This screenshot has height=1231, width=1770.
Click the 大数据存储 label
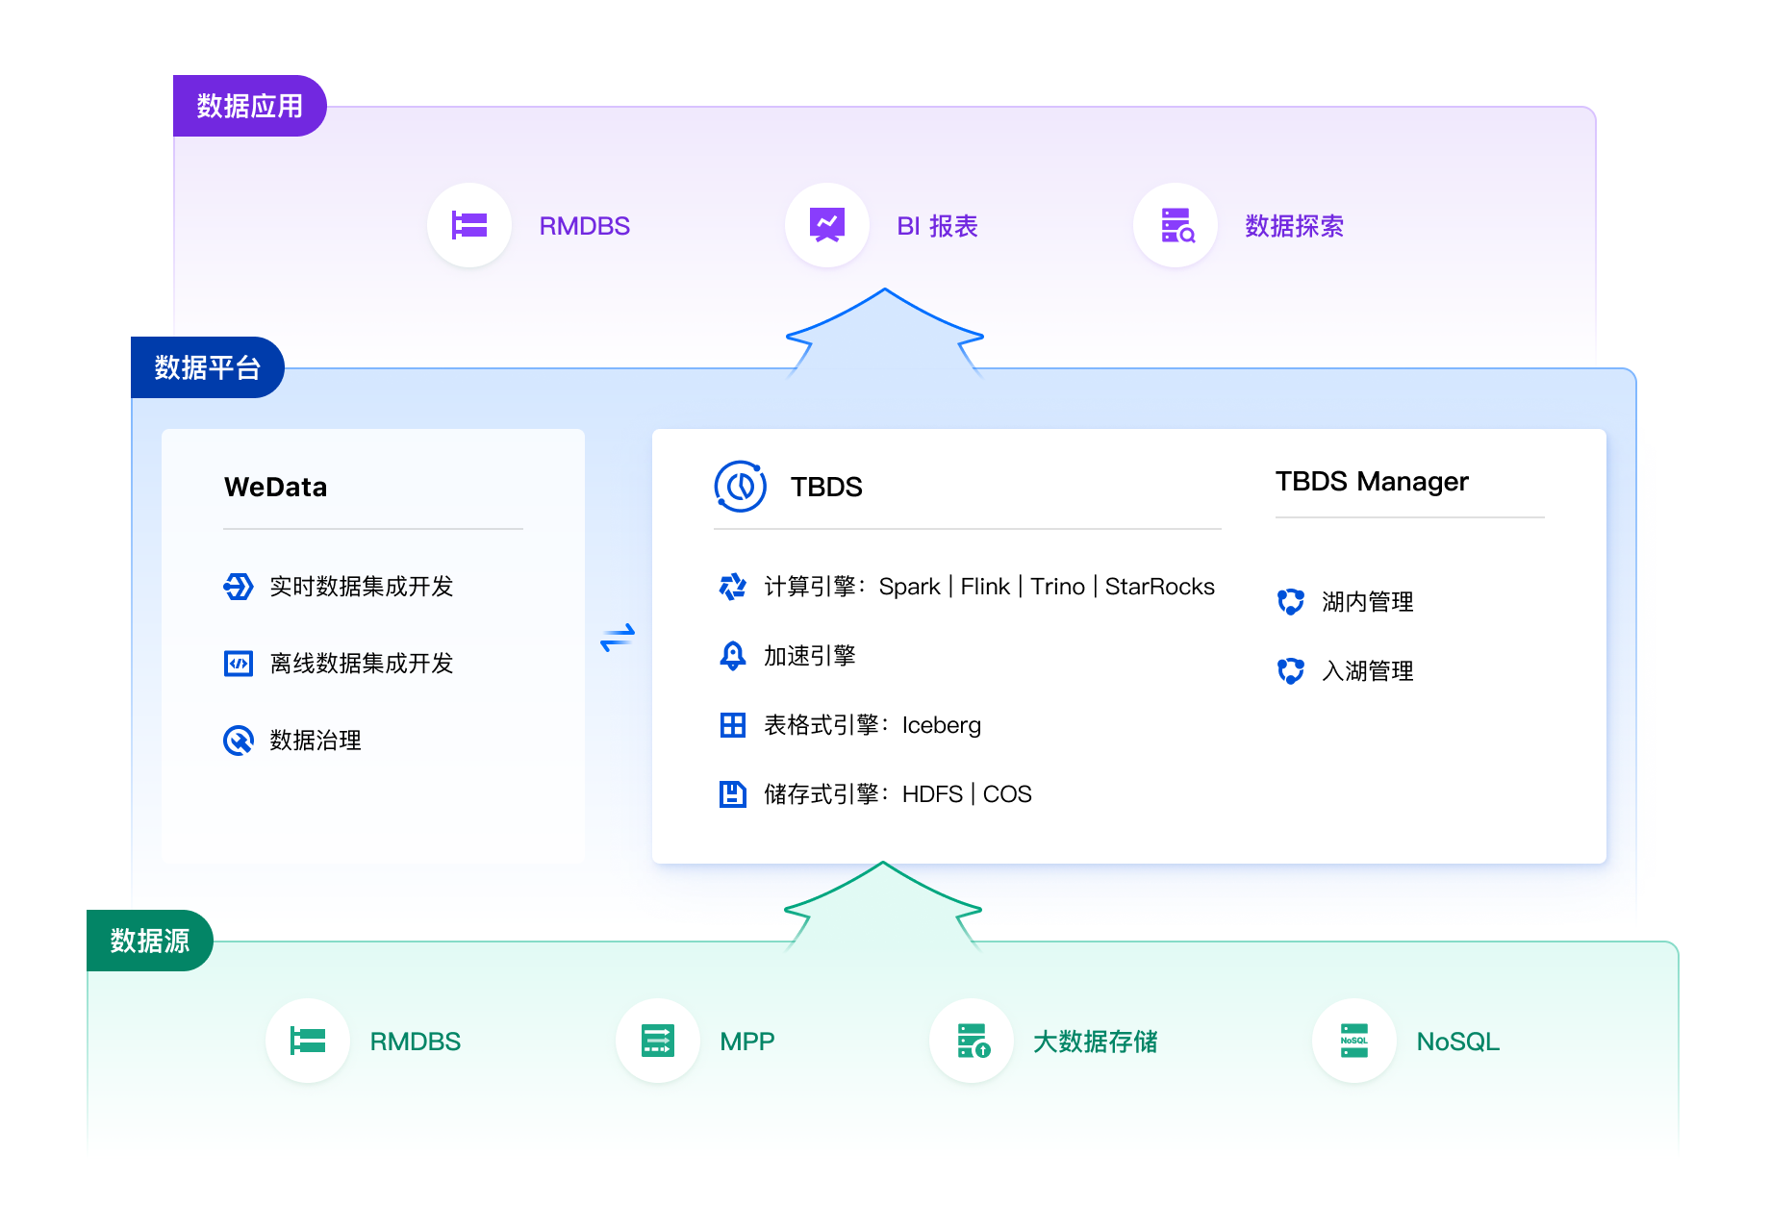click(x=1096, y=1042)
